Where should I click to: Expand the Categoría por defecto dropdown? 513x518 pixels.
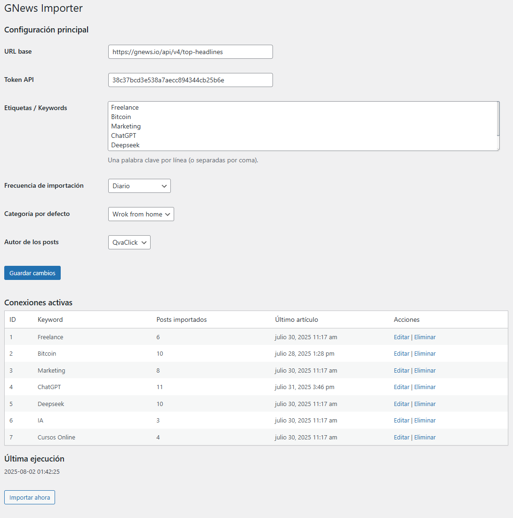[x=141, y=214]
